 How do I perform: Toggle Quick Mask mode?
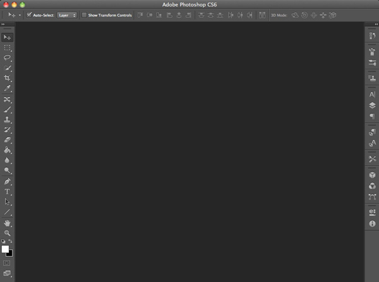[x=8, y=262]
